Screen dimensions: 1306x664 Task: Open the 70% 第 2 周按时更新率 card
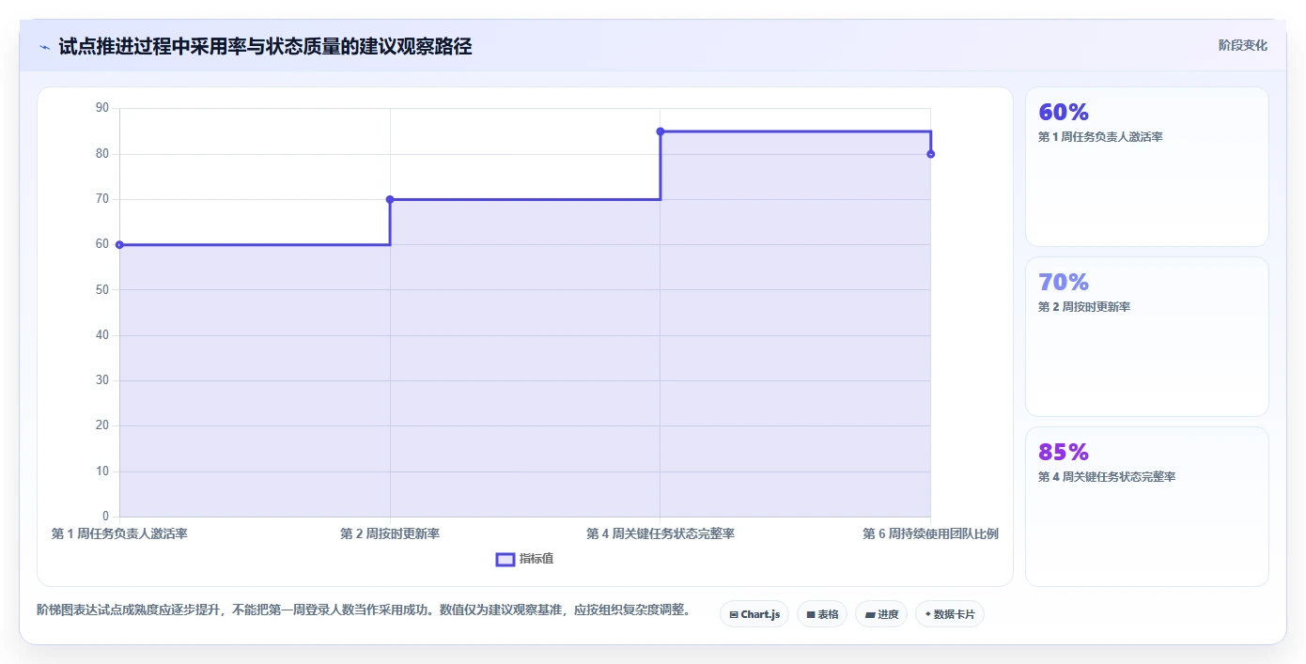coord(1147,336)
